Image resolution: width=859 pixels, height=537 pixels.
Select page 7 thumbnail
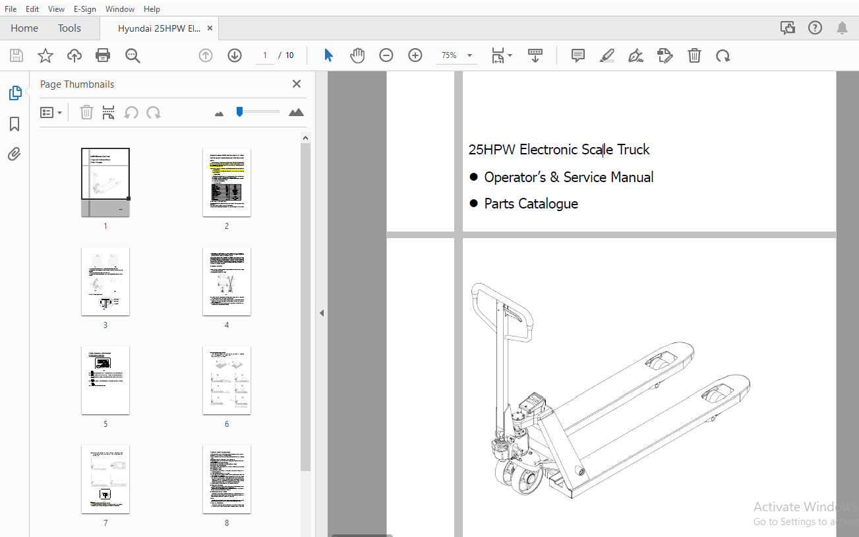point(105,479)
